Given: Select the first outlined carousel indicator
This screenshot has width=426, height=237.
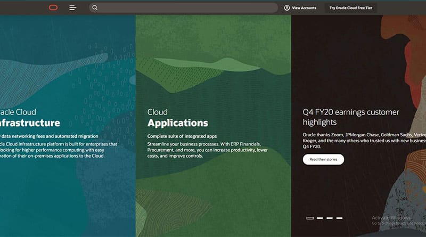Looking at the screenshot, I should click(310, 218).
